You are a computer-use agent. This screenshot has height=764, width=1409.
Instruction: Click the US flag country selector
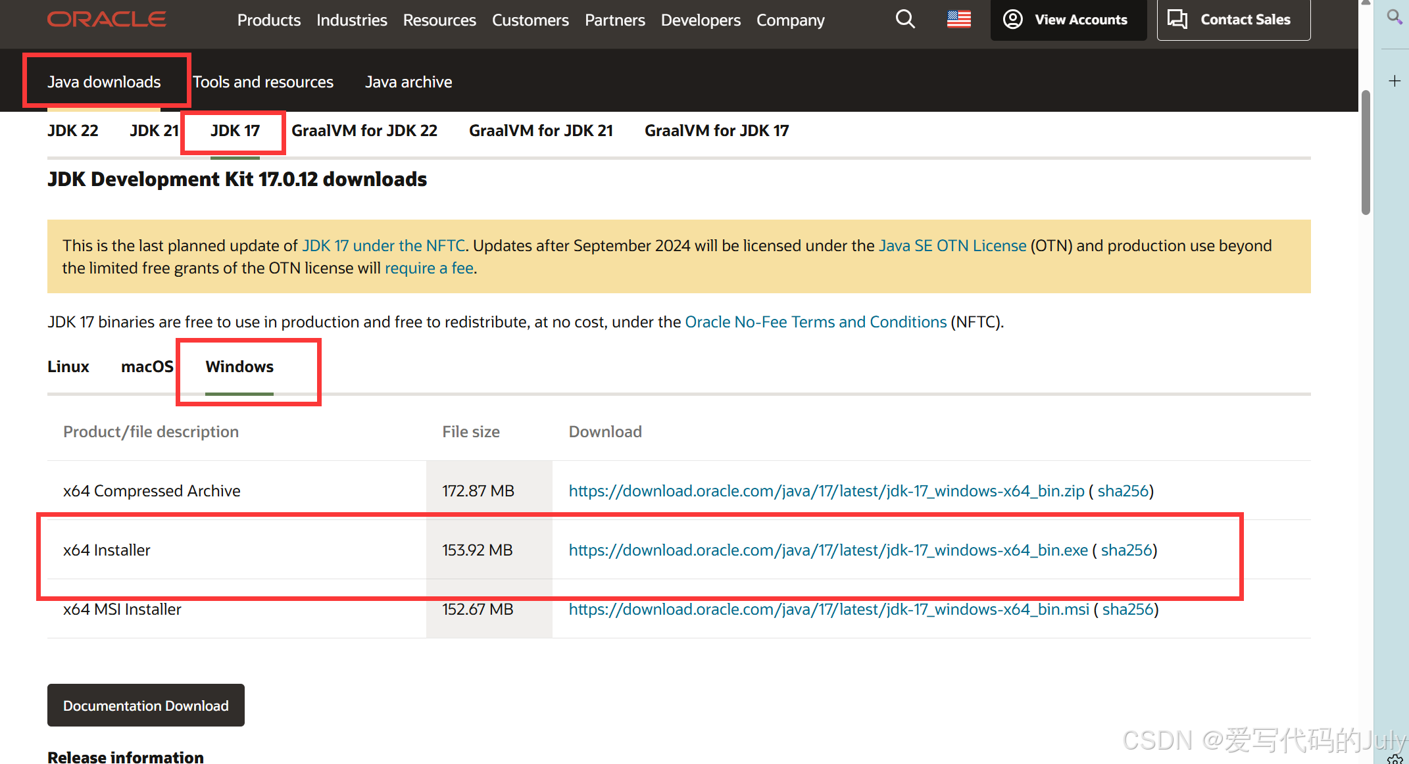pyautogui.click(x=958, y=19)
